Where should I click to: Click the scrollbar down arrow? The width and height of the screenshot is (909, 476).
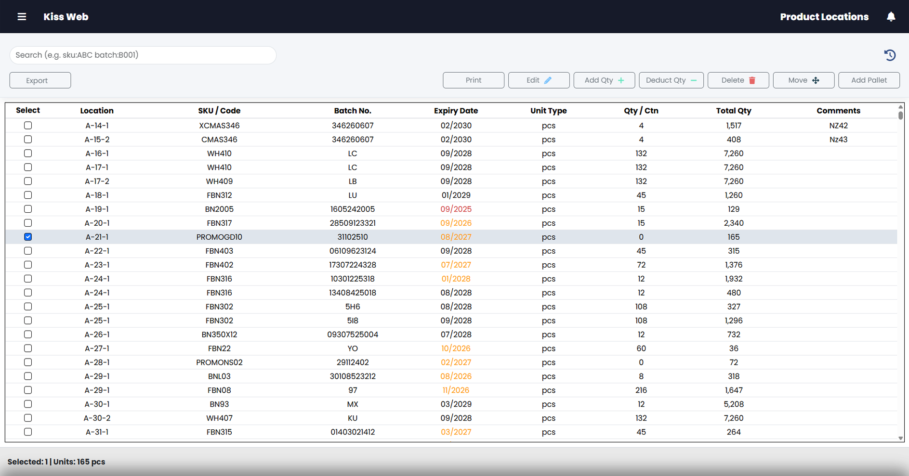point(900,438)
